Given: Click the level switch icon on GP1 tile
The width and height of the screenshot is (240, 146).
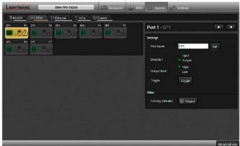Looking at the screenshot, I should [19, 33].
